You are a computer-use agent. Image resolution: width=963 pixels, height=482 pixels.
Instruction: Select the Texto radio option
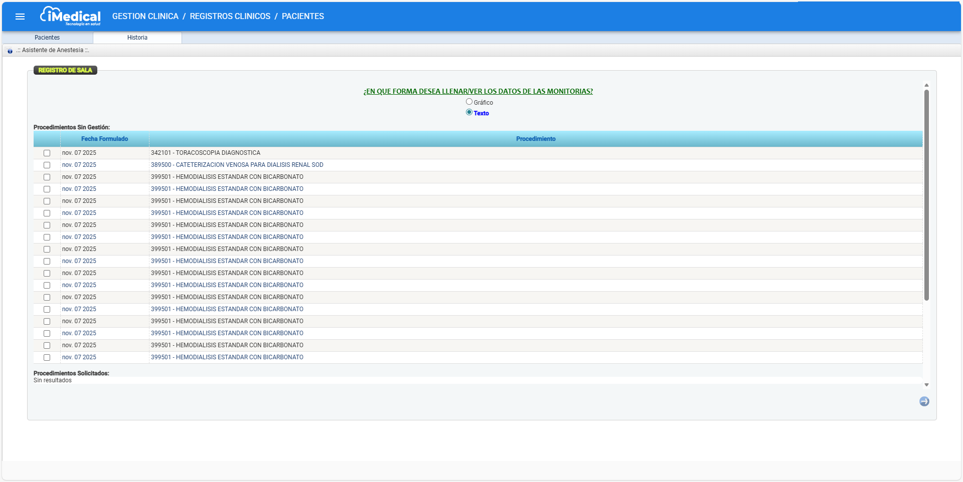(469, 112)
